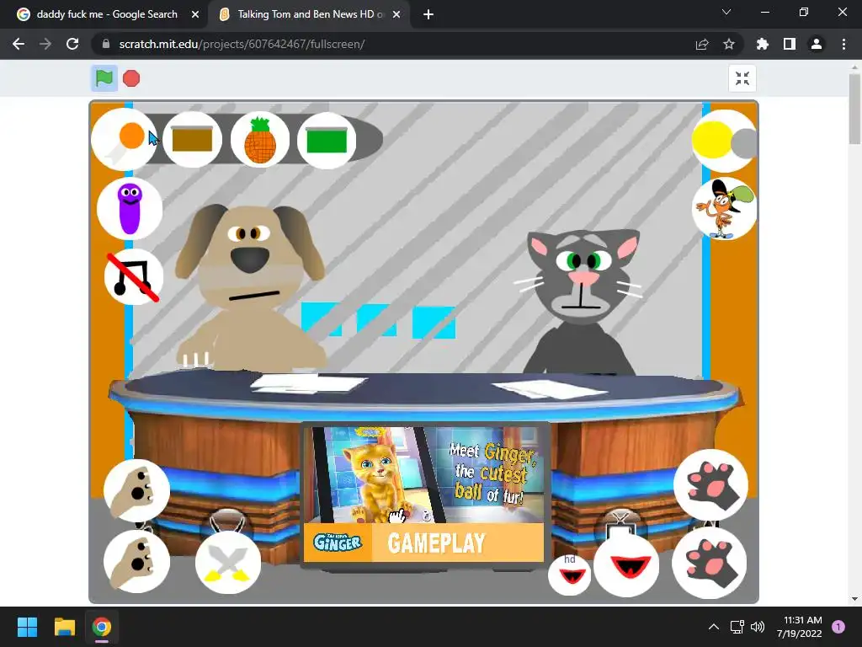
Task: Open the Windows Start menu
Action: pos(27,627)
